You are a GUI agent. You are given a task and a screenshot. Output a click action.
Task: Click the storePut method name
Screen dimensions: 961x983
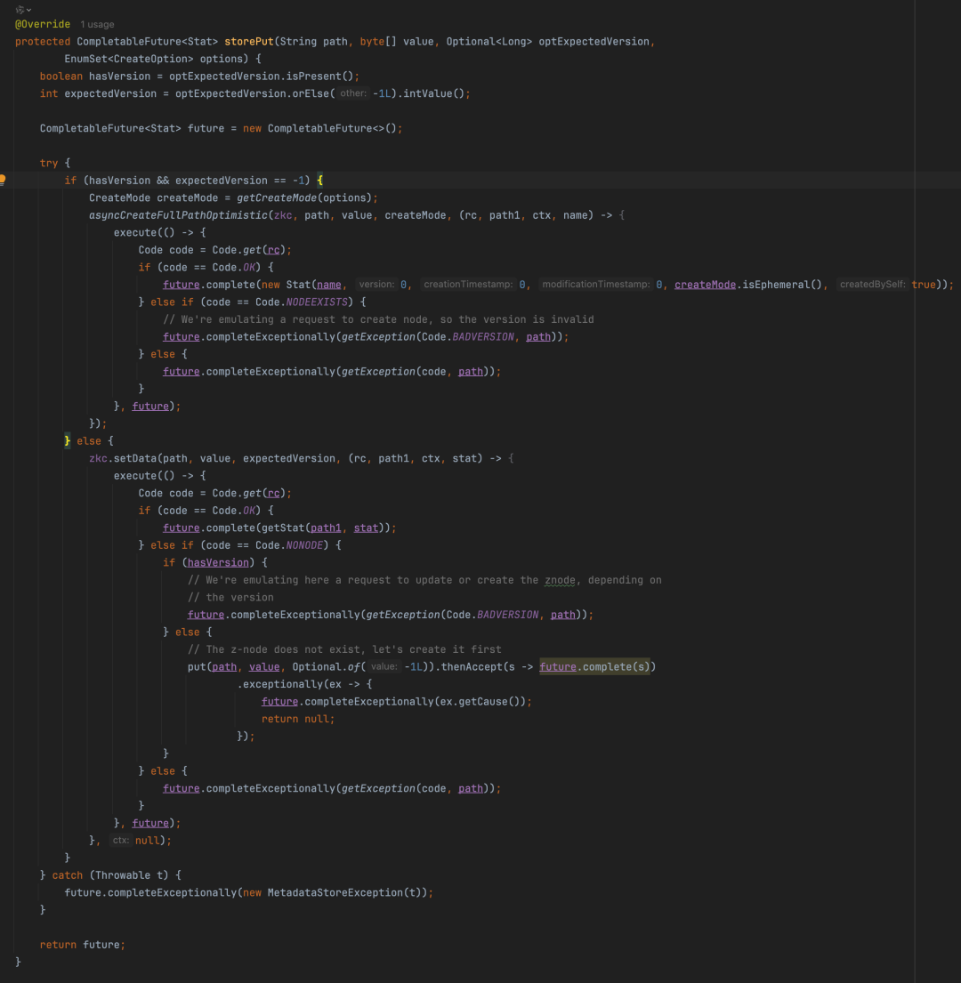[x=249, y=42]
